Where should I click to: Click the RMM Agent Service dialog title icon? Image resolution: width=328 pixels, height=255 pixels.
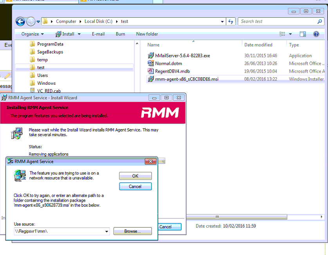pyautogui.click(x=10, y=161)
